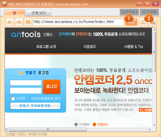Viewport: 161px width, 137px height.
Task: Click the 자세히 details button
Action: 148,110
